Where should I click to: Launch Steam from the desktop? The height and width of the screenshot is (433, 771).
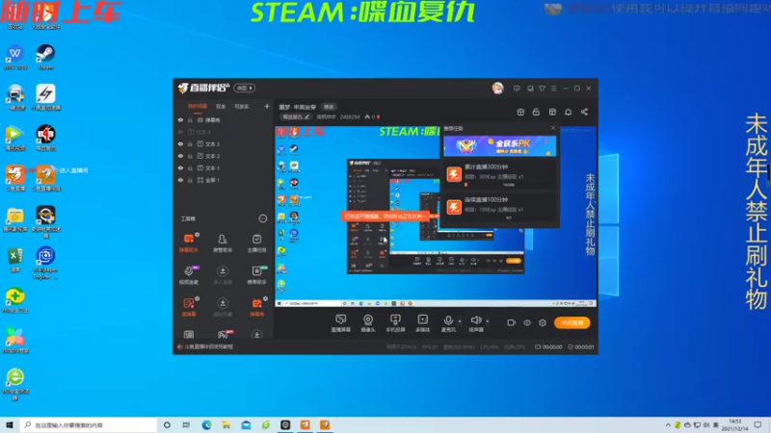click(45, 57)
